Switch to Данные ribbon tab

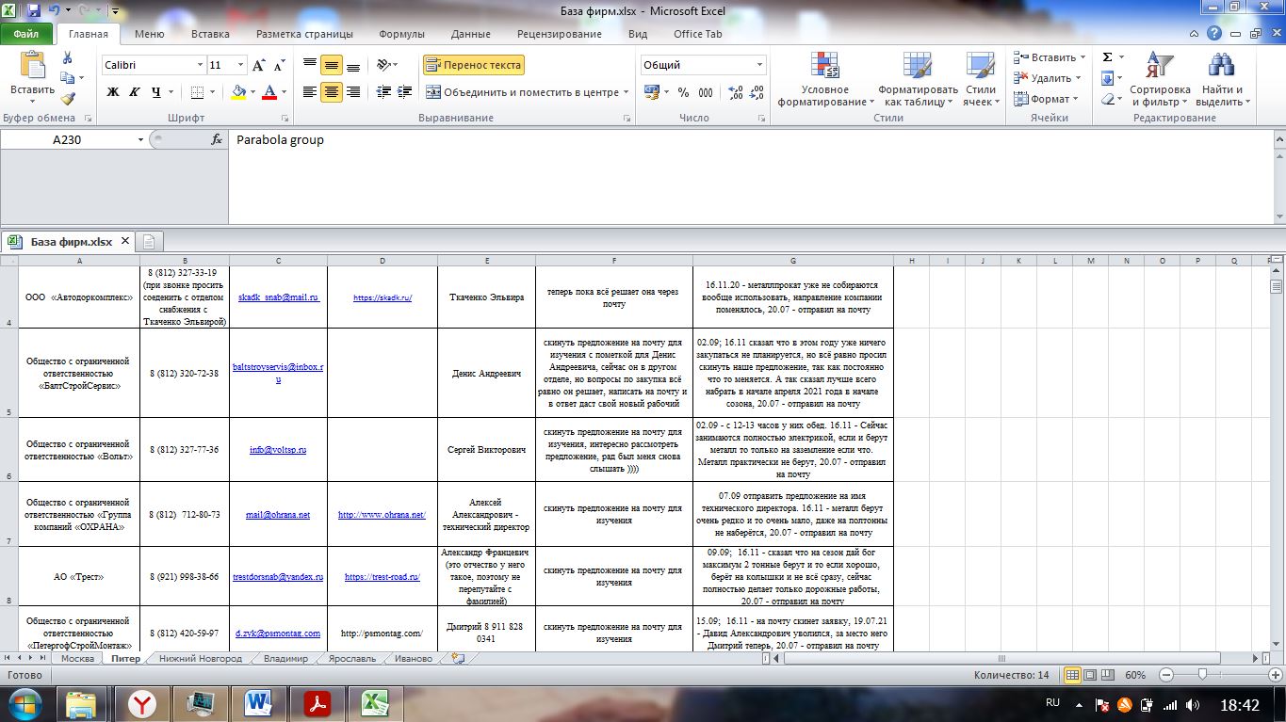(x=470, y=34)
